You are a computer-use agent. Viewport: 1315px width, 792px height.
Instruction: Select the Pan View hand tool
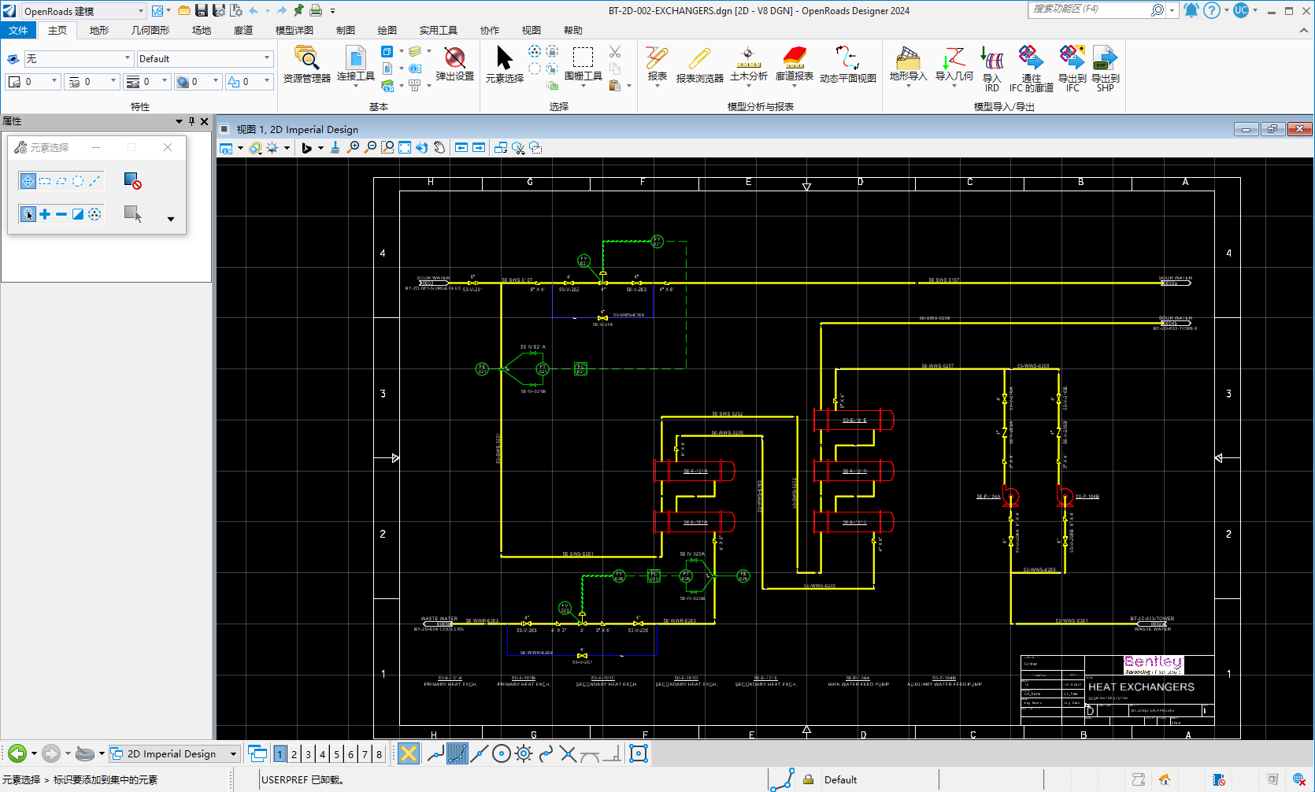click(439, 147)
